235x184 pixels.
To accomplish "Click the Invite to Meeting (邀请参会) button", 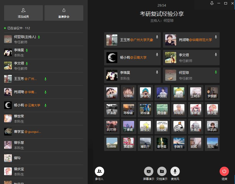I will (x=64, y=13).
